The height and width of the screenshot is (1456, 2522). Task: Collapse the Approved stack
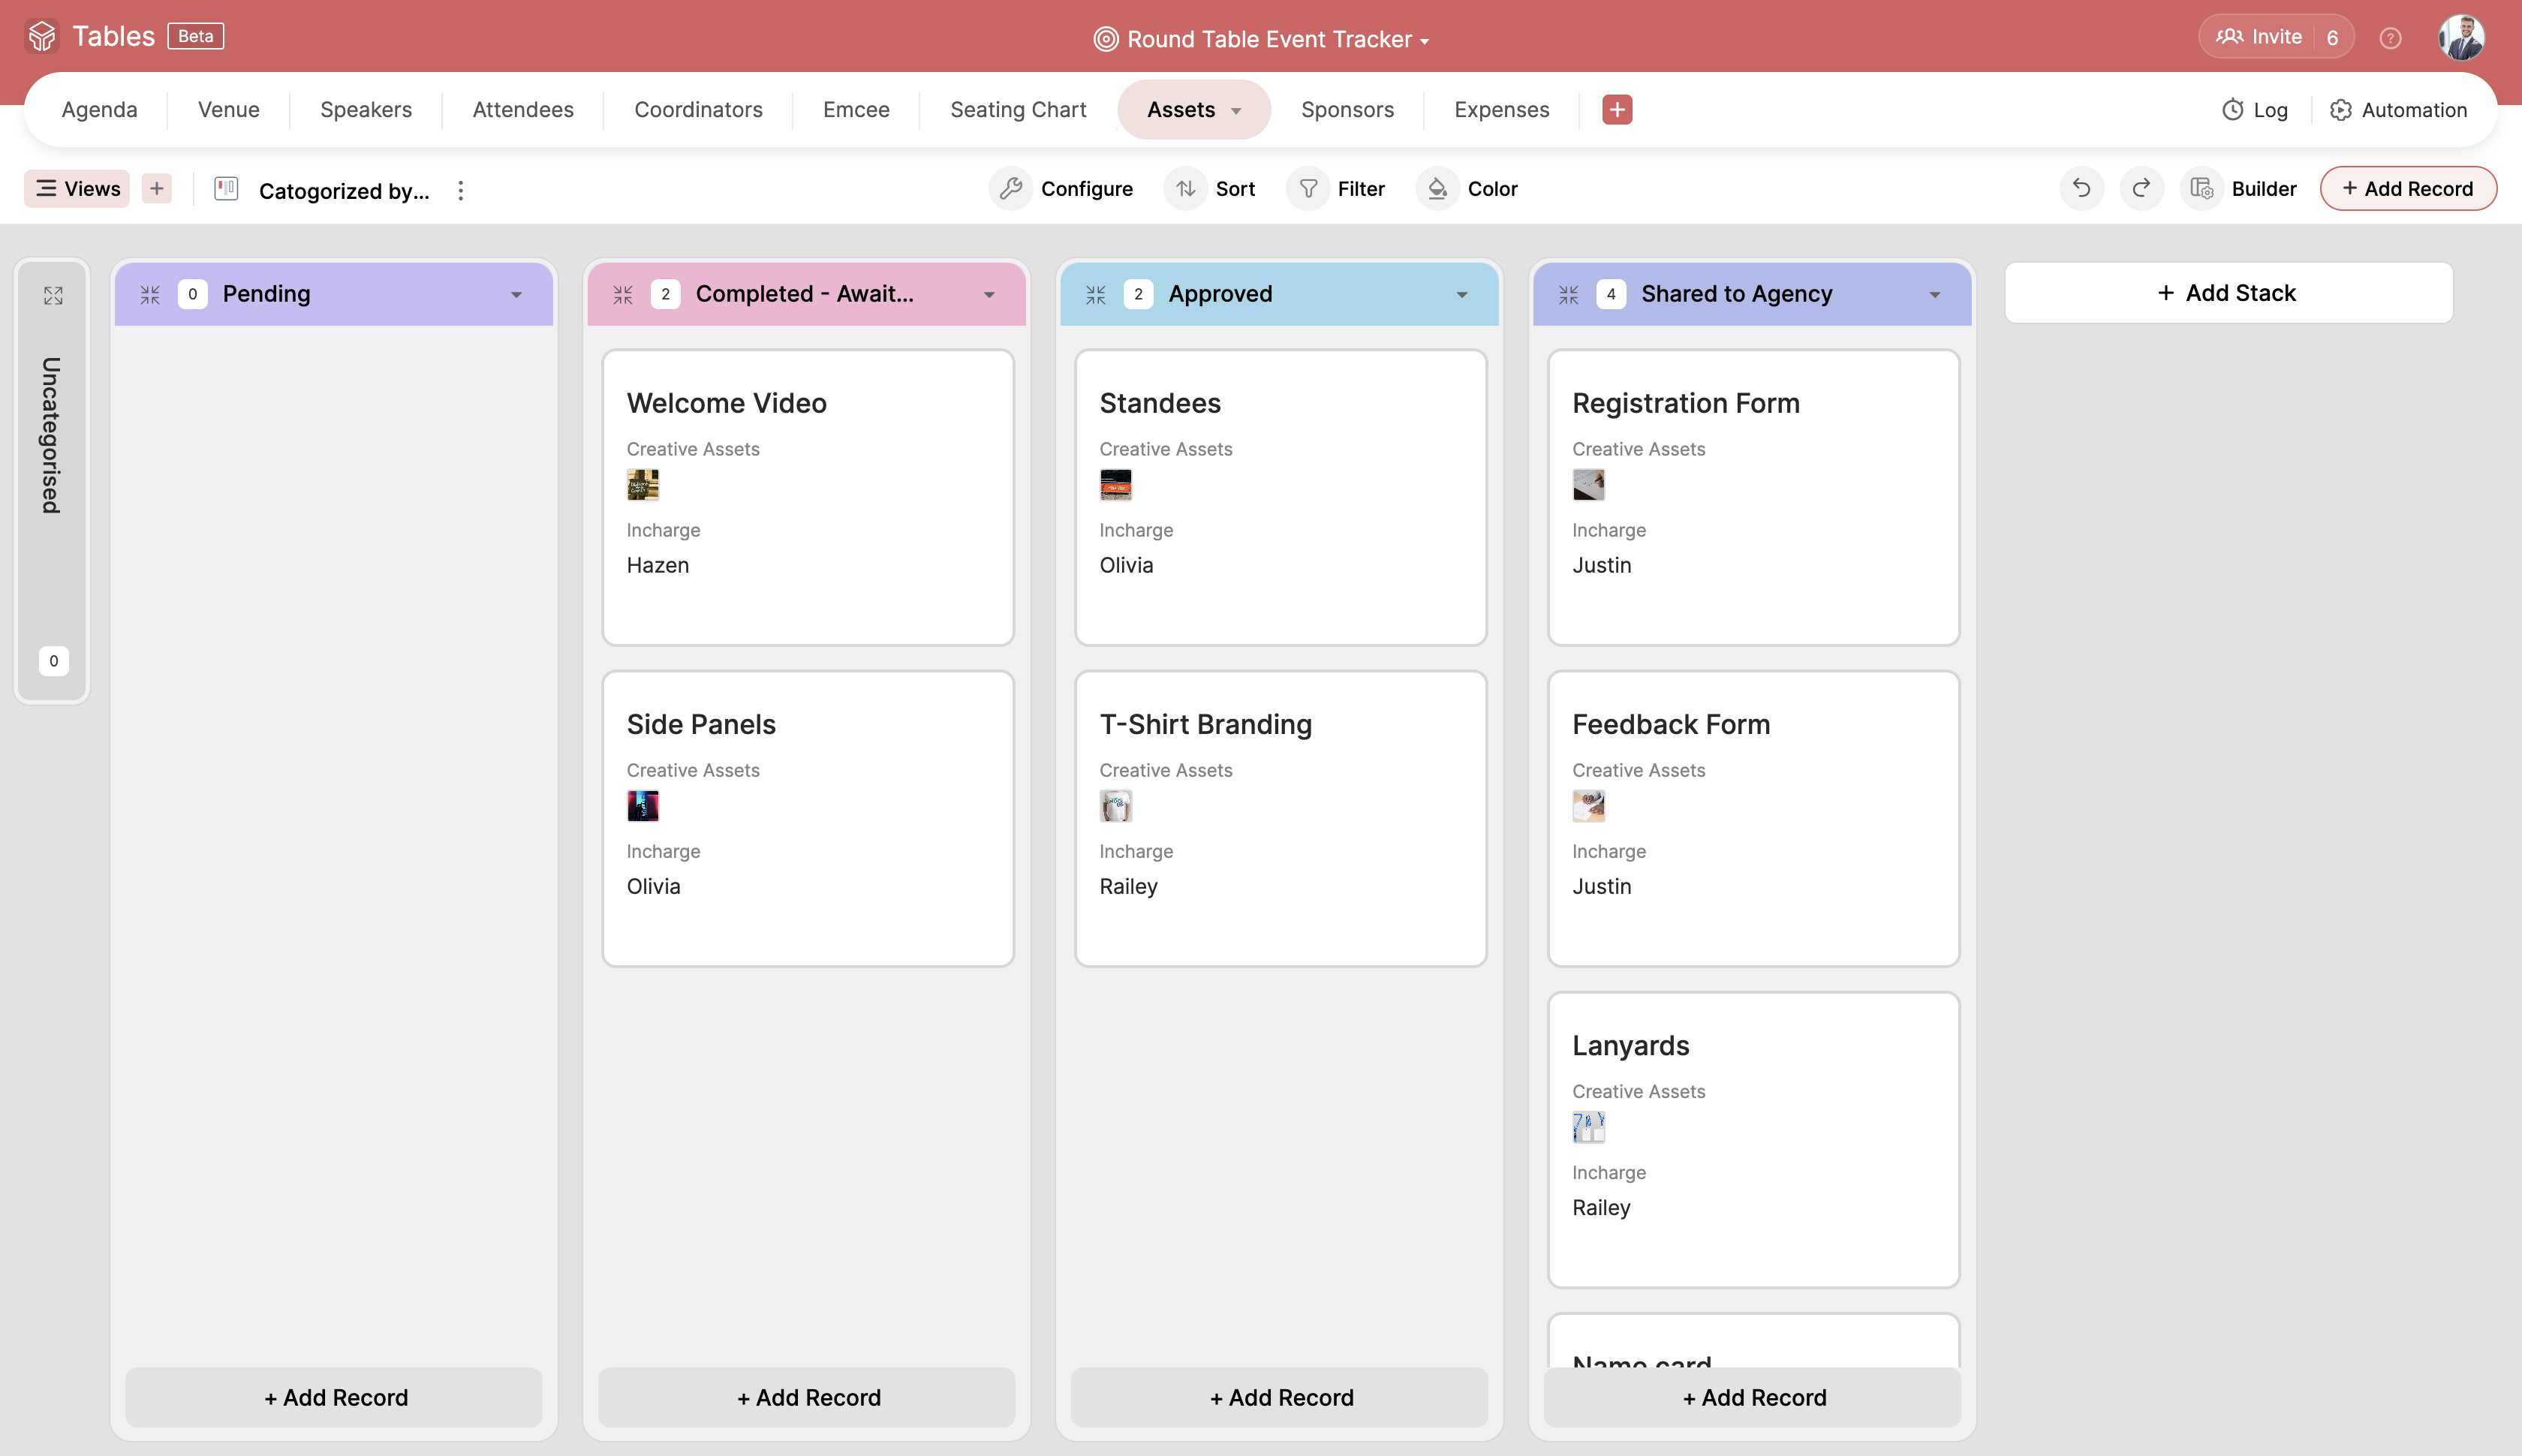(x=1095, y=293)
